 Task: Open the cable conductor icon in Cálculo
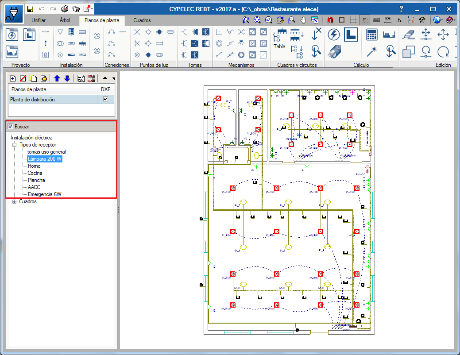tap(334, 51)
